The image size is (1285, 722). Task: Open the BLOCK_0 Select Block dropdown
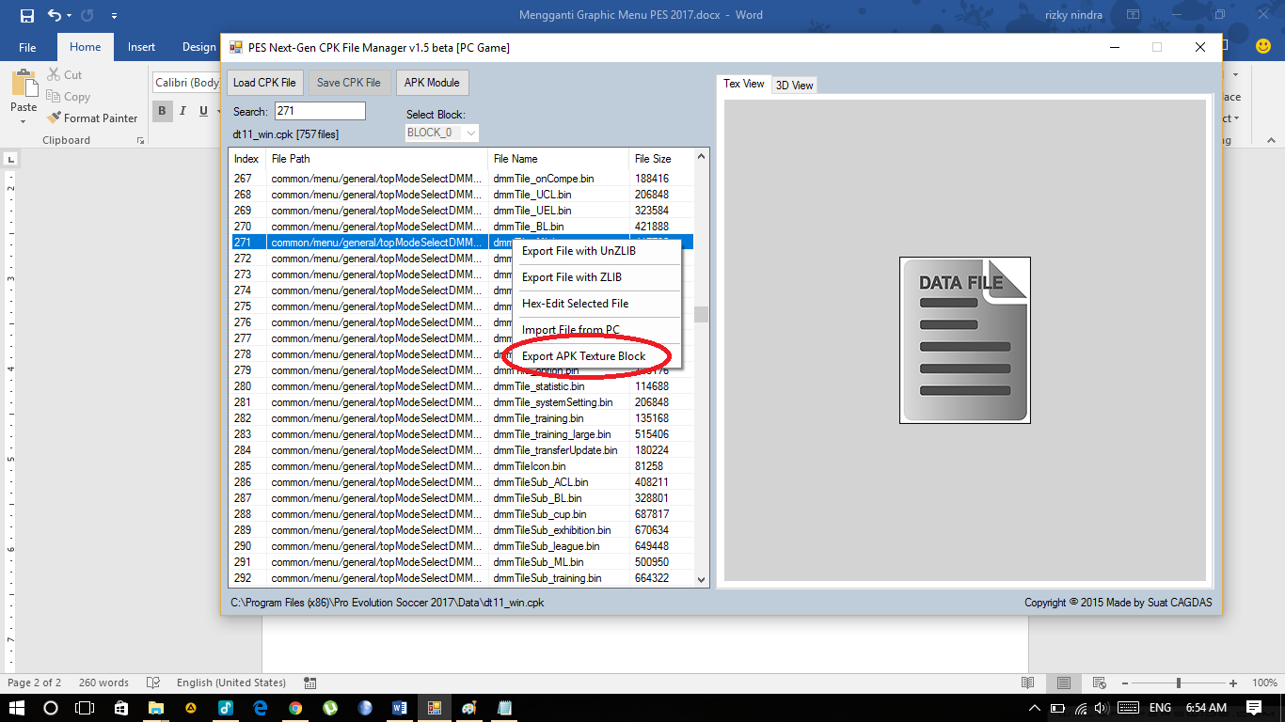pos(441,133)
